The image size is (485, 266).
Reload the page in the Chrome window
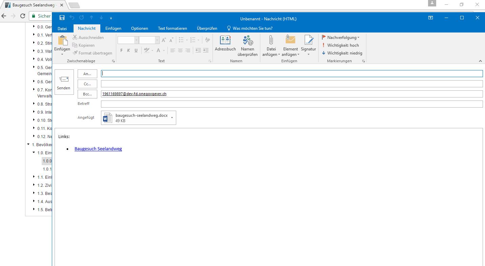pos(23,16)
